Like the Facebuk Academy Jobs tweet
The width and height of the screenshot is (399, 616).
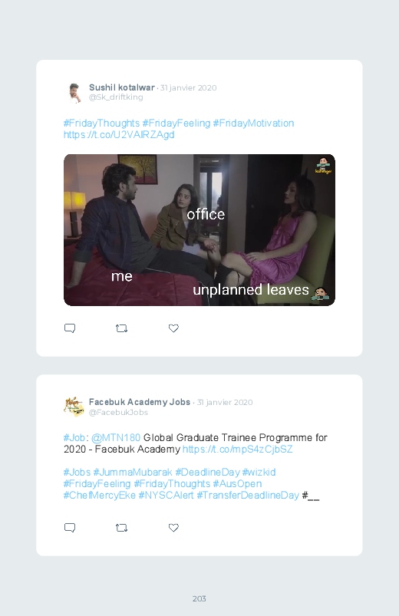tap(173, 527)
